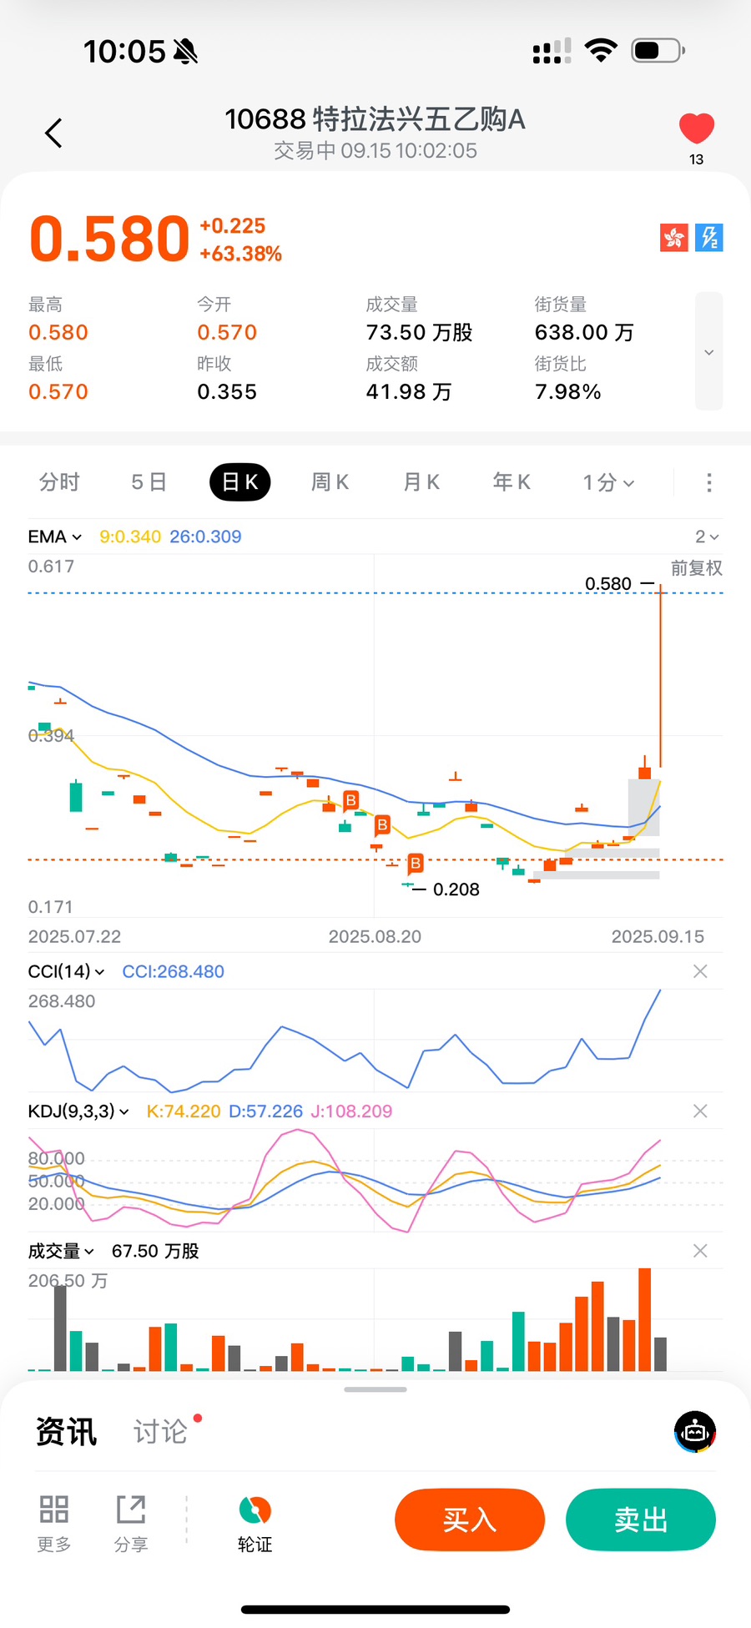Tap the first B buy marker on chart
Viewport: 751px width, 1628px height.
coord(351,801)
